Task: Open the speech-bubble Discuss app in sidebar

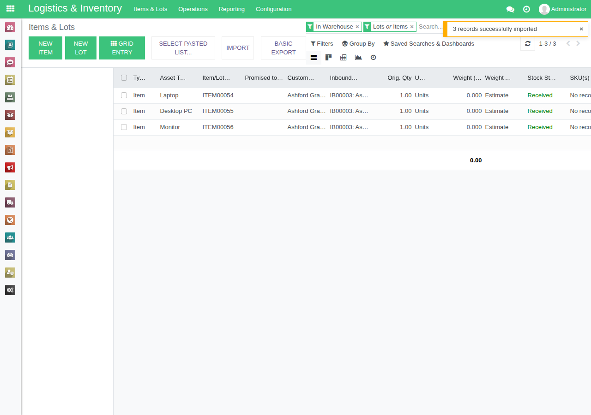Action: [x=10, y=62]
